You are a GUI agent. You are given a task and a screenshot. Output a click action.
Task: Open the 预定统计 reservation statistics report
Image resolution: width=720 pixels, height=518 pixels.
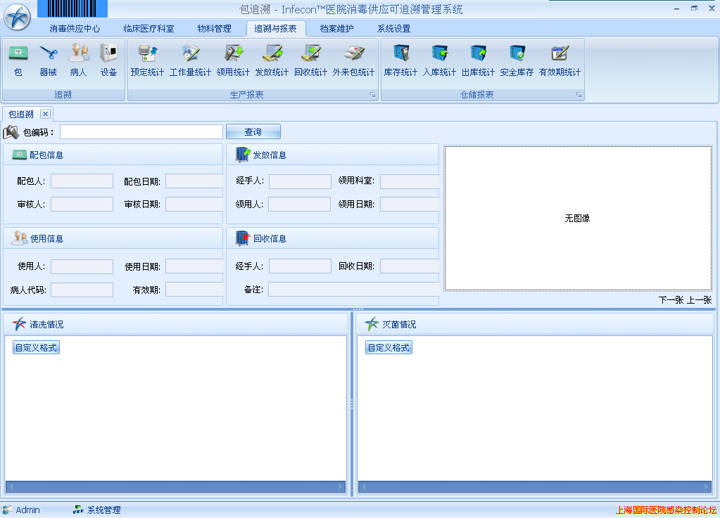coord(147,58)
